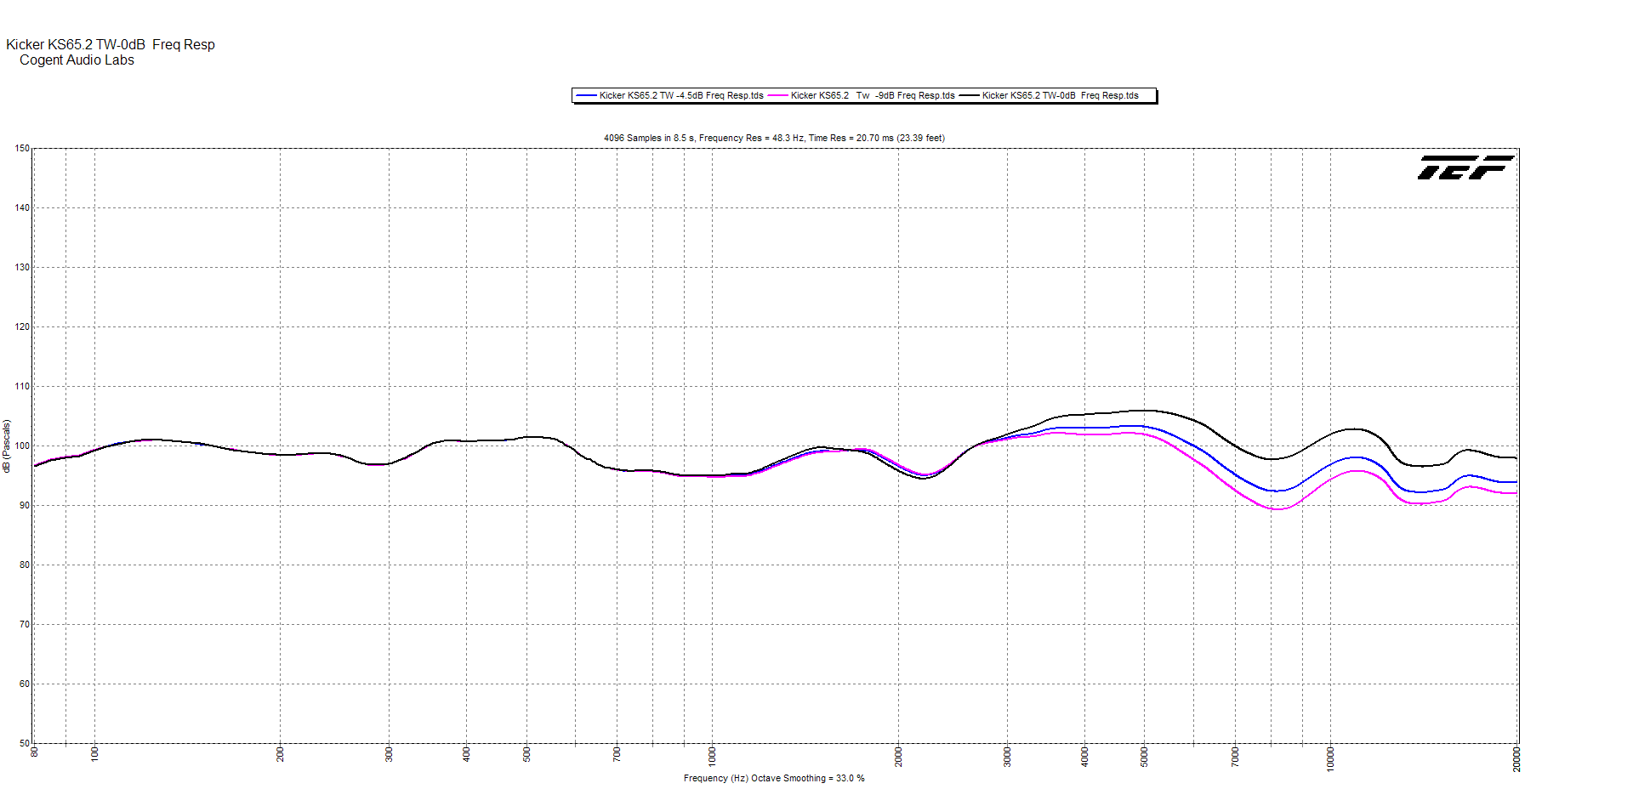
Task: Click the blue line swatch in the legend
Action: pos(586,96)
